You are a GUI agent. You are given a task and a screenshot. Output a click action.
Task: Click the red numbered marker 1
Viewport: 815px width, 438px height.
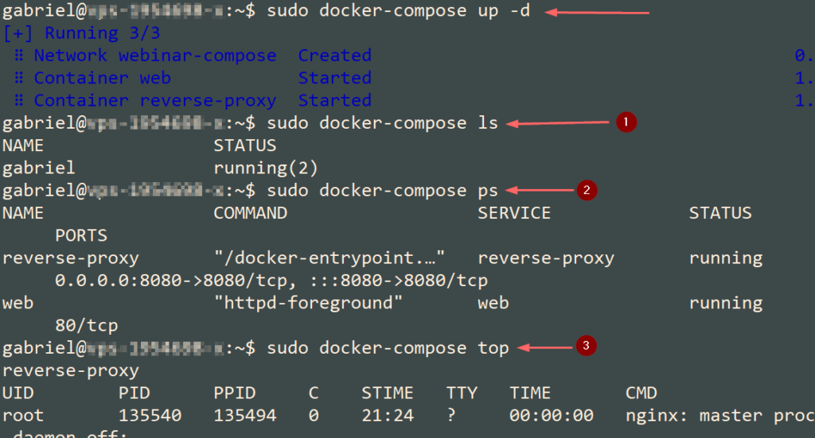pos(626,122)
